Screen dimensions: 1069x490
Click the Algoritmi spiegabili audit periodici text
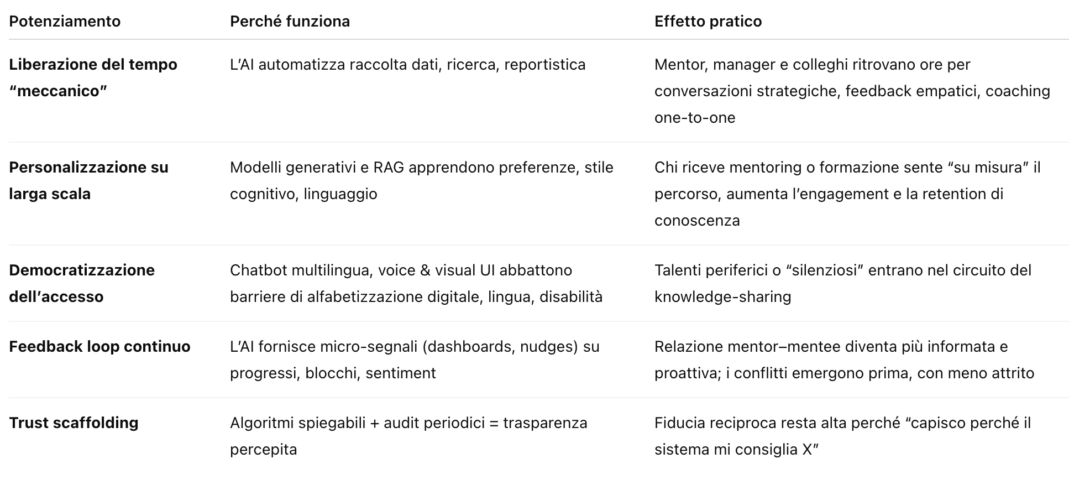[x=408, y=436]
